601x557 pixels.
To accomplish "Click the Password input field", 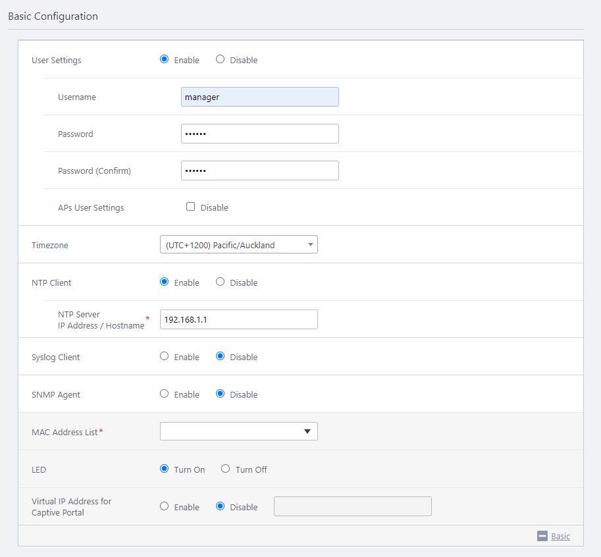I will coord(259,134).
